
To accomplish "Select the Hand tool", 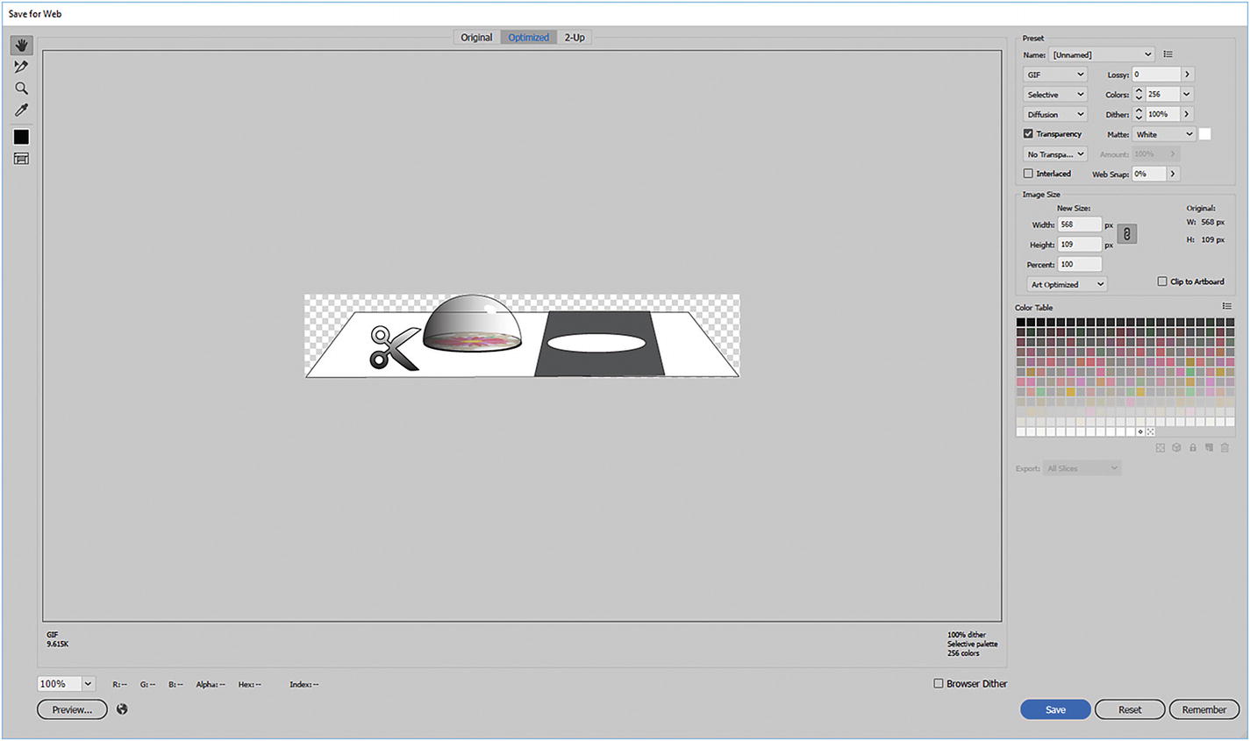I will click(21, 45).
